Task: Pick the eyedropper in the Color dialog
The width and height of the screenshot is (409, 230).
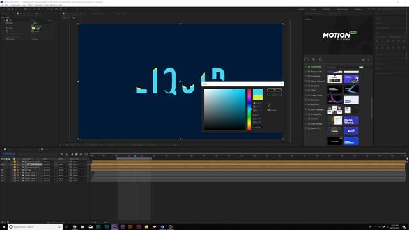Action: pos(269,105)
